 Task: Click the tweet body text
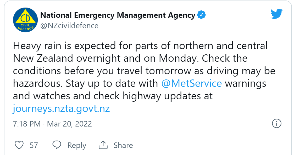point(144,77)
